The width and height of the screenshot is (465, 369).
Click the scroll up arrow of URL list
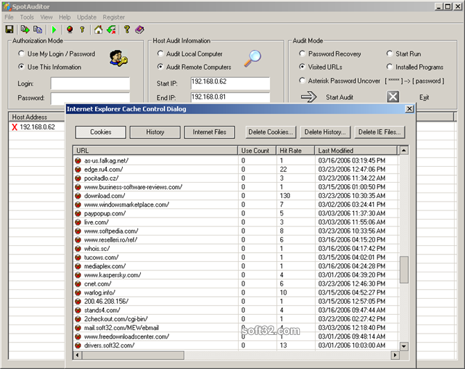[x=404, y=150]
